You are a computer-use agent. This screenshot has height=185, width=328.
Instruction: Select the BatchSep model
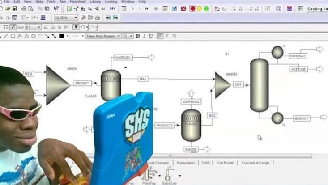click(x=170, y=176)
